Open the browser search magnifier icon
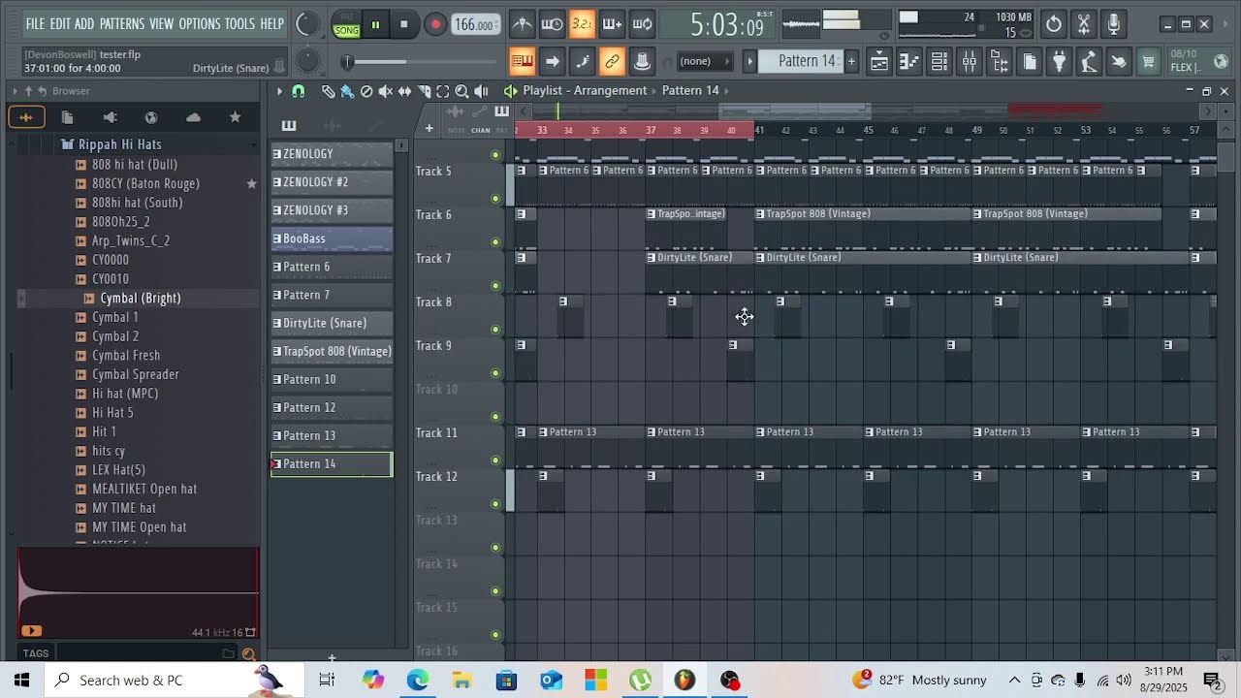The height and width of the screenshot is (698, 1241). pos(249,653)
